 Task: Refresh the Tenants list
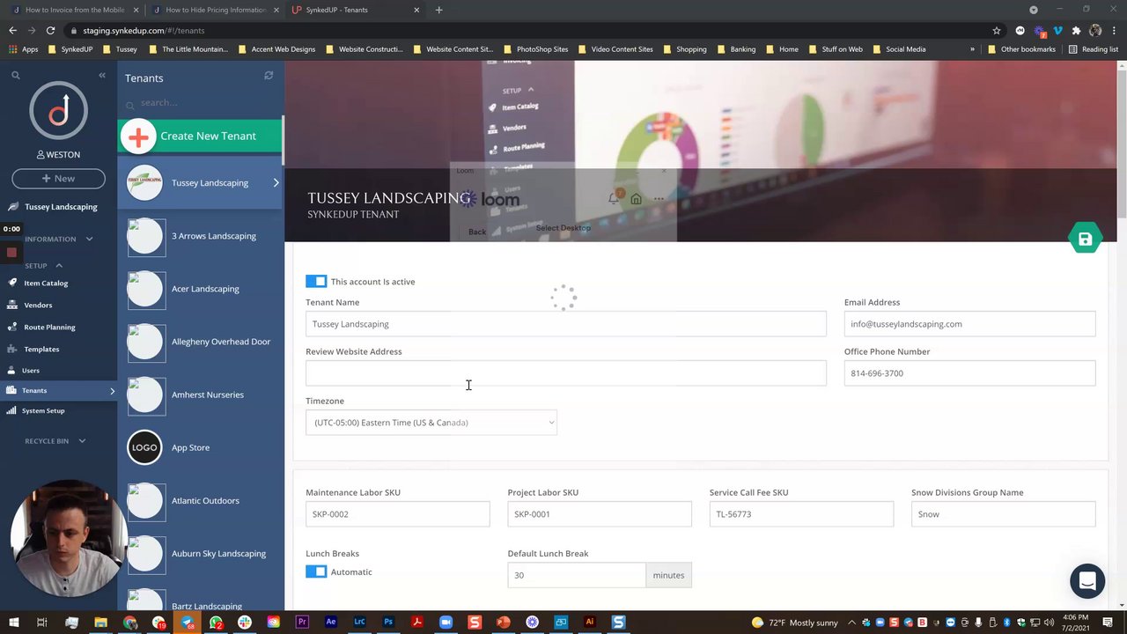tap(269, 76)
